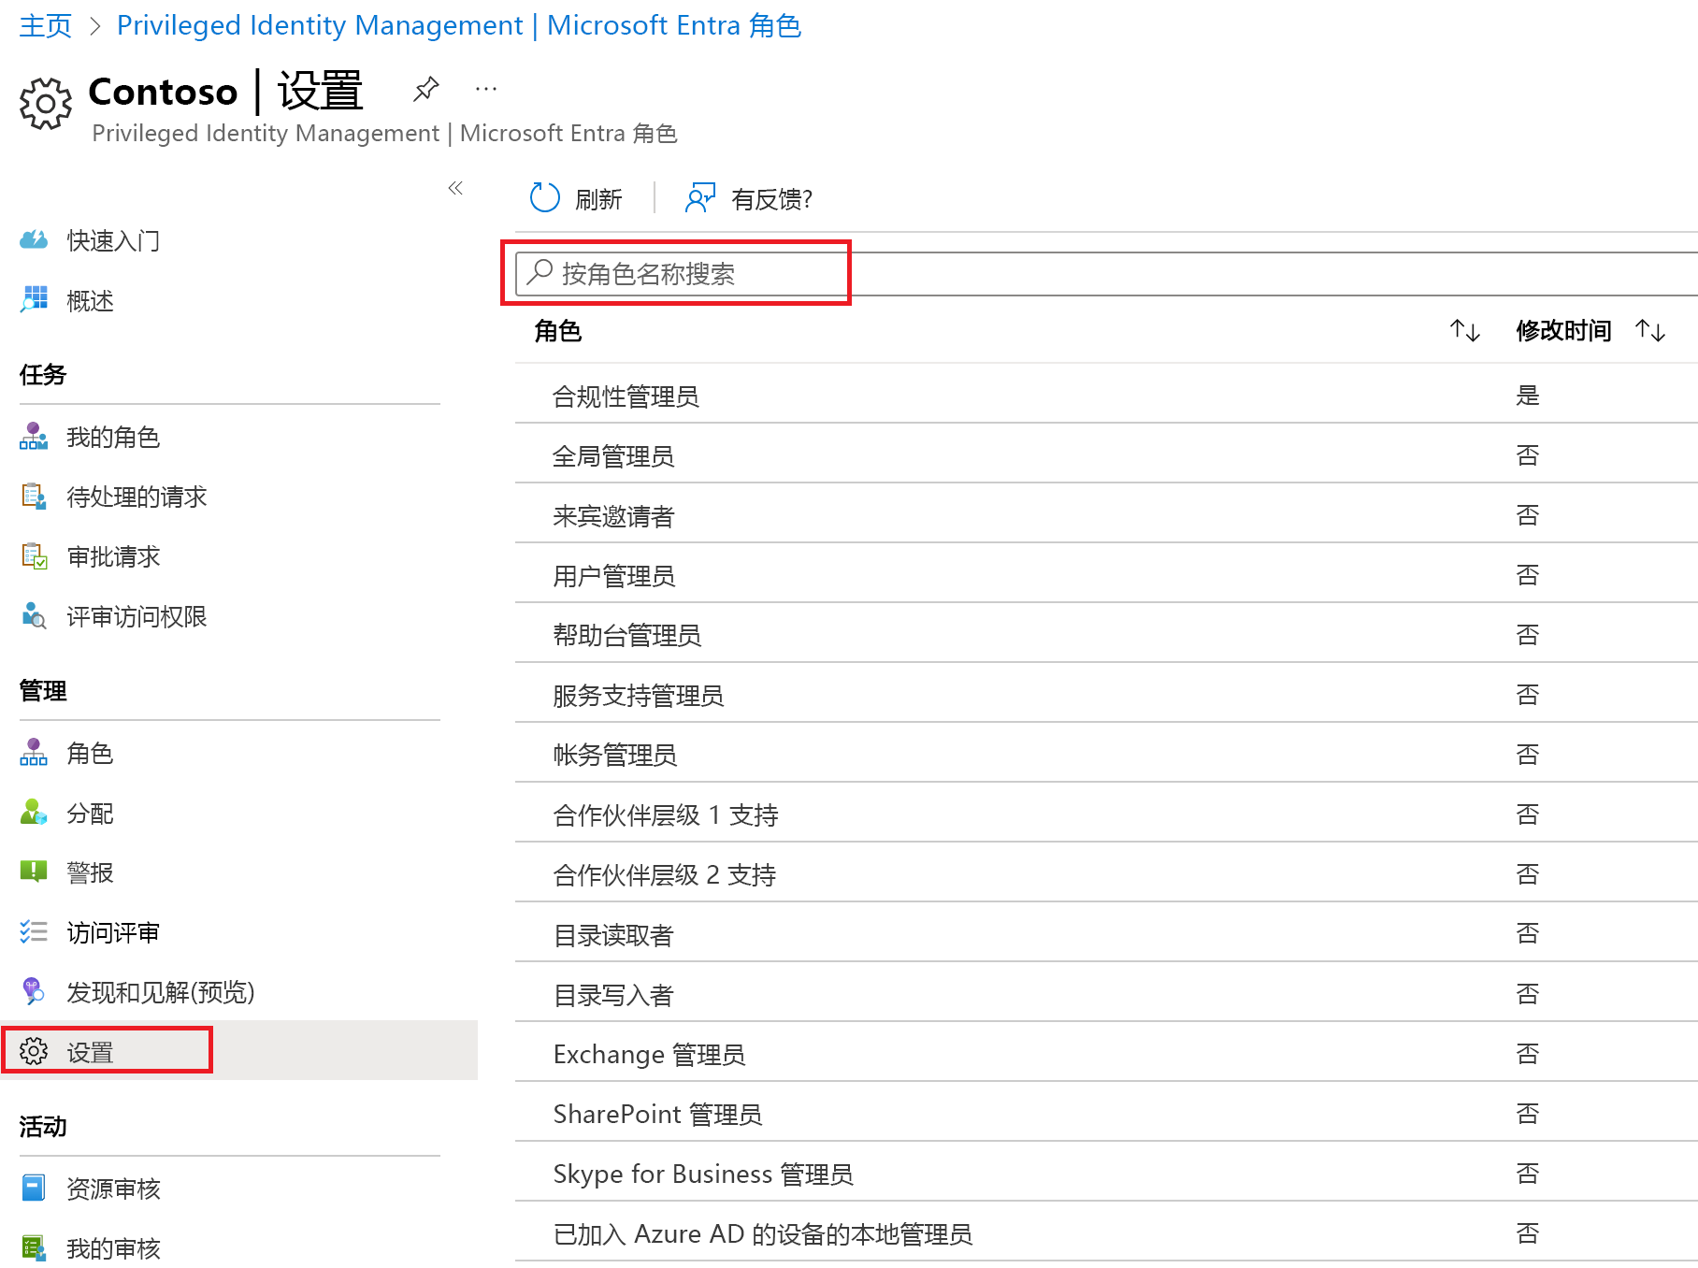This screenshot has height=1268, width=1698.
Task: Open the 合规性管理员 role row
Action: [x=1106, y=396]
